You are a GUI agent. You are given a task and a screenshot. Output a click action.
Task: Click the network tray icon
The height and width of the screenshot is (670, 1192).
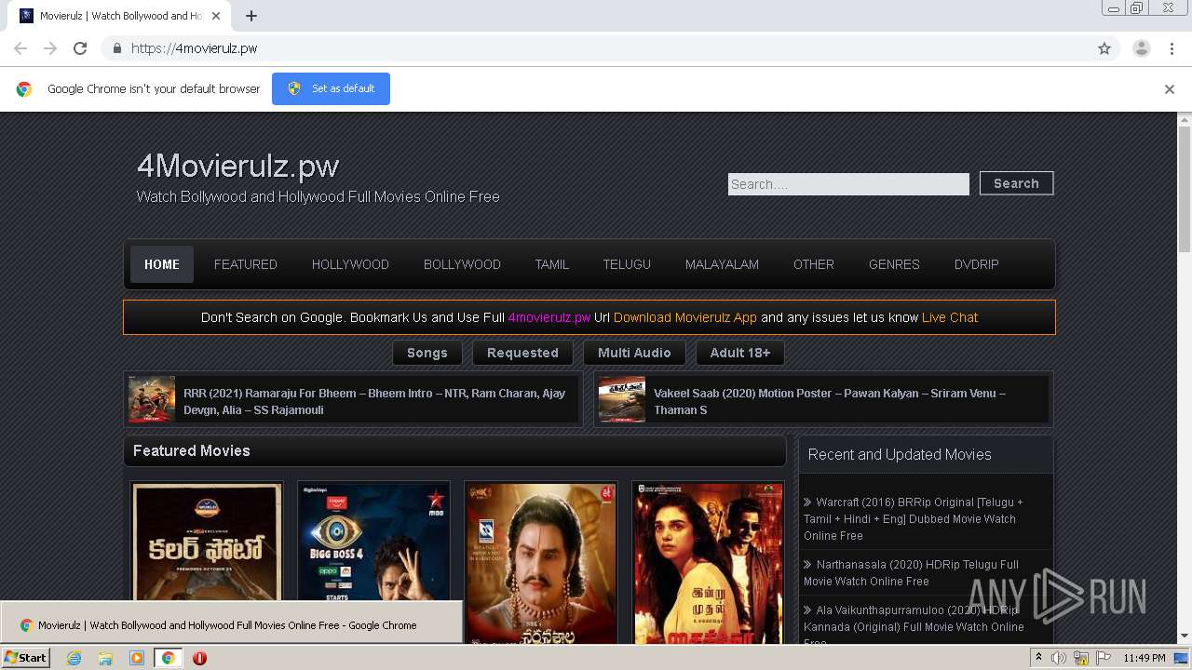click(1081, 658)
